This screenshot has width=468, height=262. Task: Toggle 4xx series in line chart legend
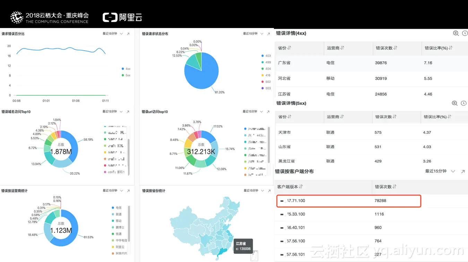click(126, 69)
